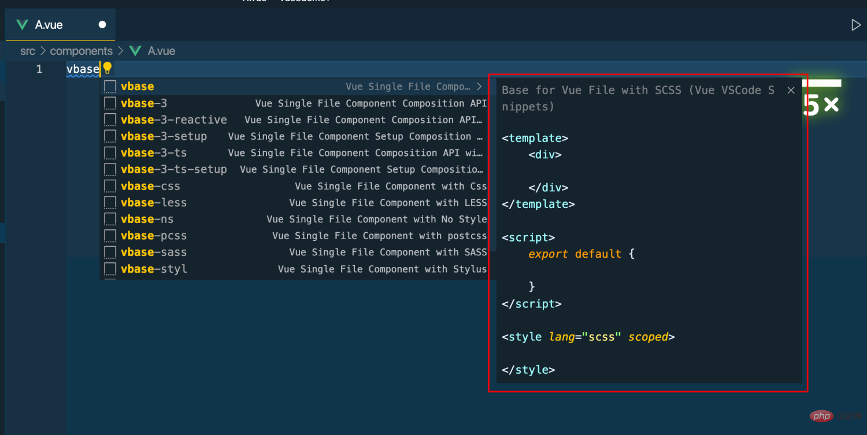Viewport: 867px width, 435px height.
Task: Click A.vue in the breadcrumb bar
Action: pyautogui.click(x=161, y=51)
